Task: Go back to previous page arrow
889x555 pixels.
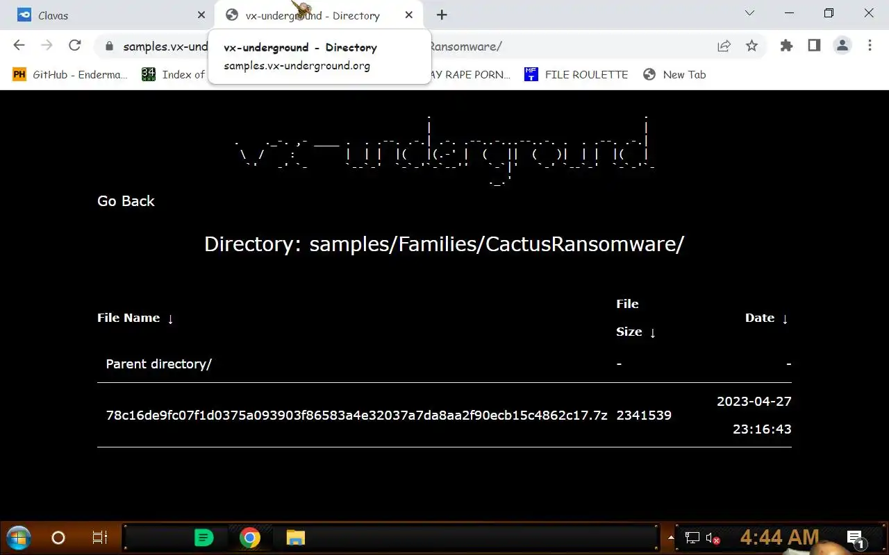Action: point(19,46)
